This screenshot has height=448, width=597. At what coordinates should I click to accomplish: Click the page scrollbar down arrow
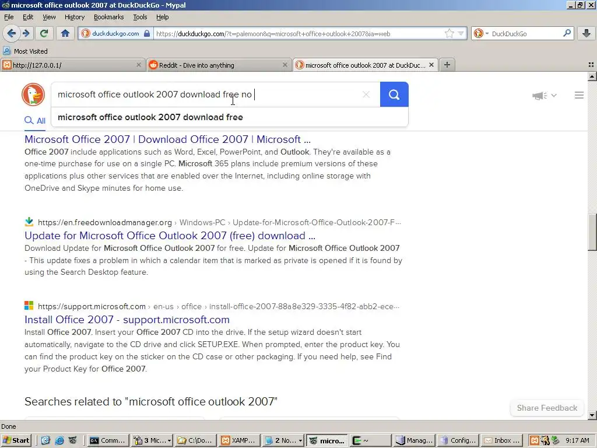[x=592, y=415]
